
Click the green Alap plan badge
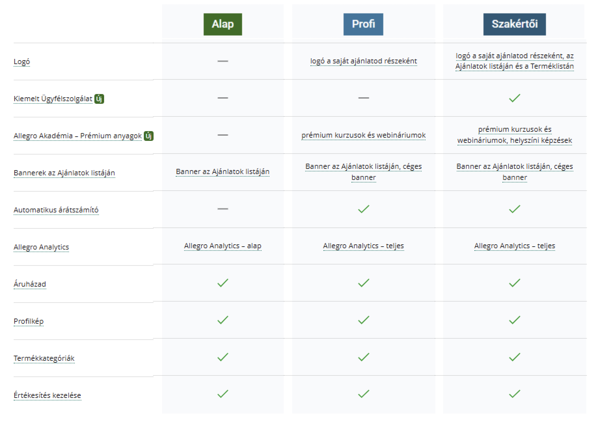tap(223, 24)
